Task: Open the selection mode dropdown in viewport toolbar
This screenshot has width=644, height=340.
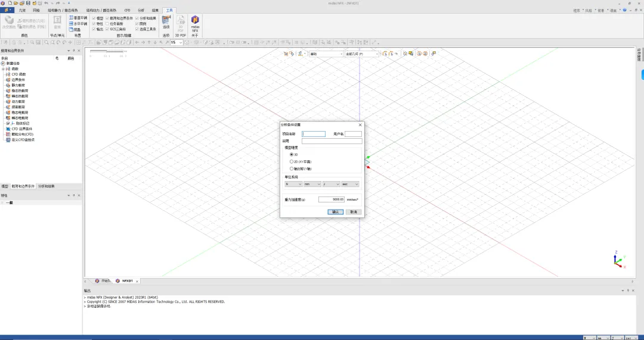Action: click(x=326, y=54)
